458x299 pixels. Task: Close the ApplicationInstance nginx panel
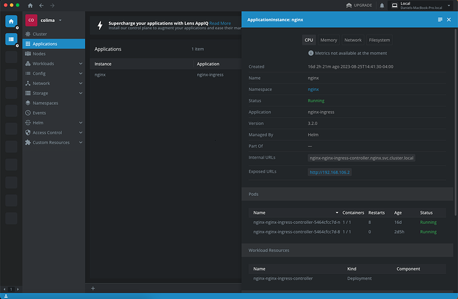coord(449,20)
